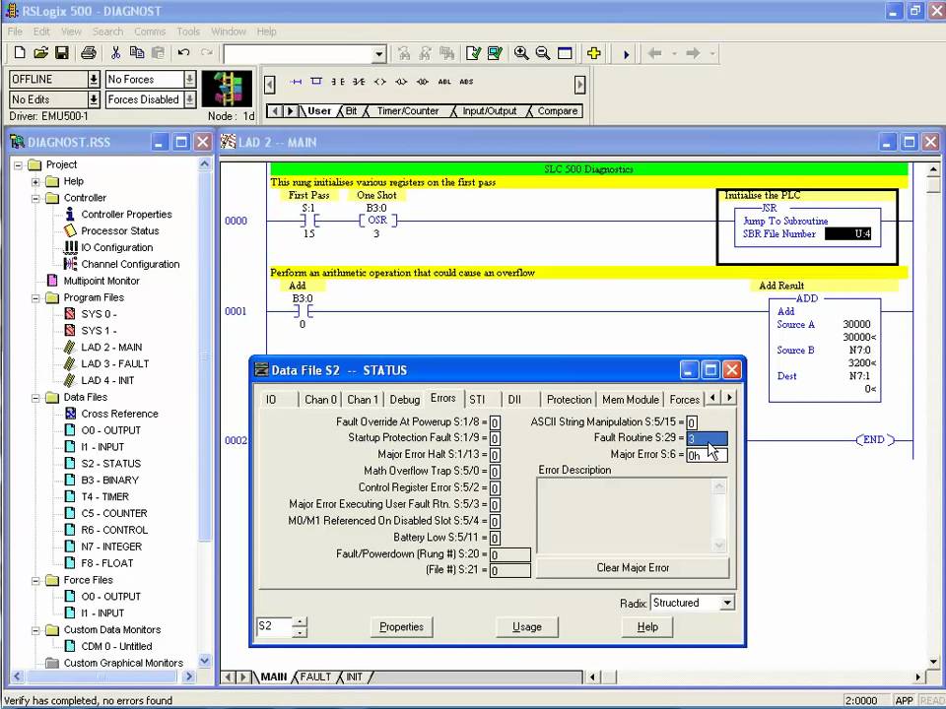Open the No Forces dropdown
This screenshot has width=946, height=709.
(189, 79)
